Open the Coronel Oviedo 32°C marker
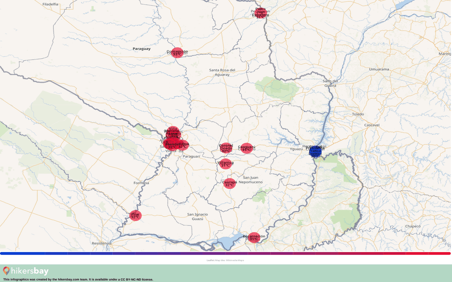The height and width of the screenshot is (282, 452). (x=226, y=148)
